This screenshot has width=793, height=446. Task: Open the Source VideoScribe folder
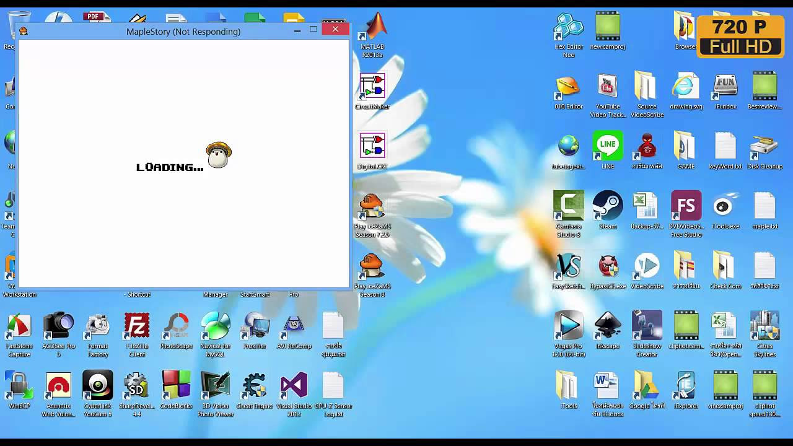(647, 87)
